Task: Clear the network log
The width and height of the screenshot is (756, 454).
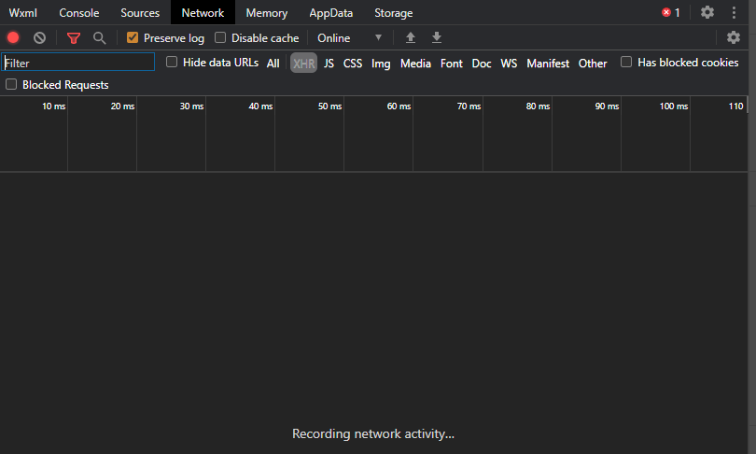Action: coord(39,37)
